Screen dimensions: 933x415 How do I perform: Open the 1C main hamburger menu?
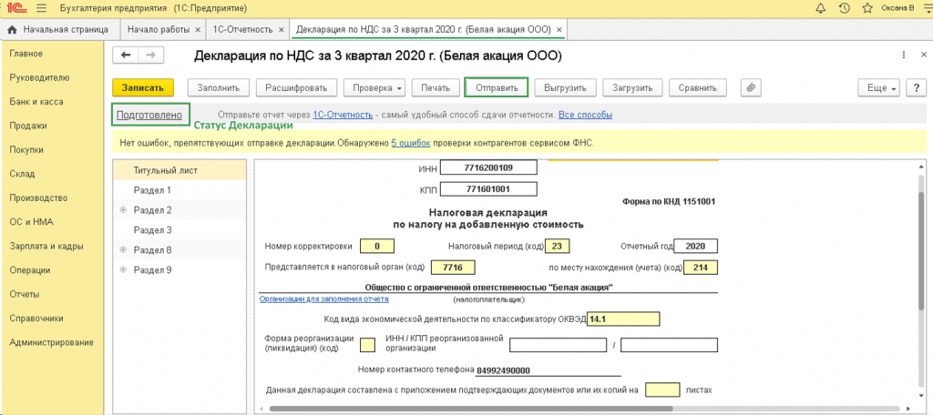(x=40, y=8)
